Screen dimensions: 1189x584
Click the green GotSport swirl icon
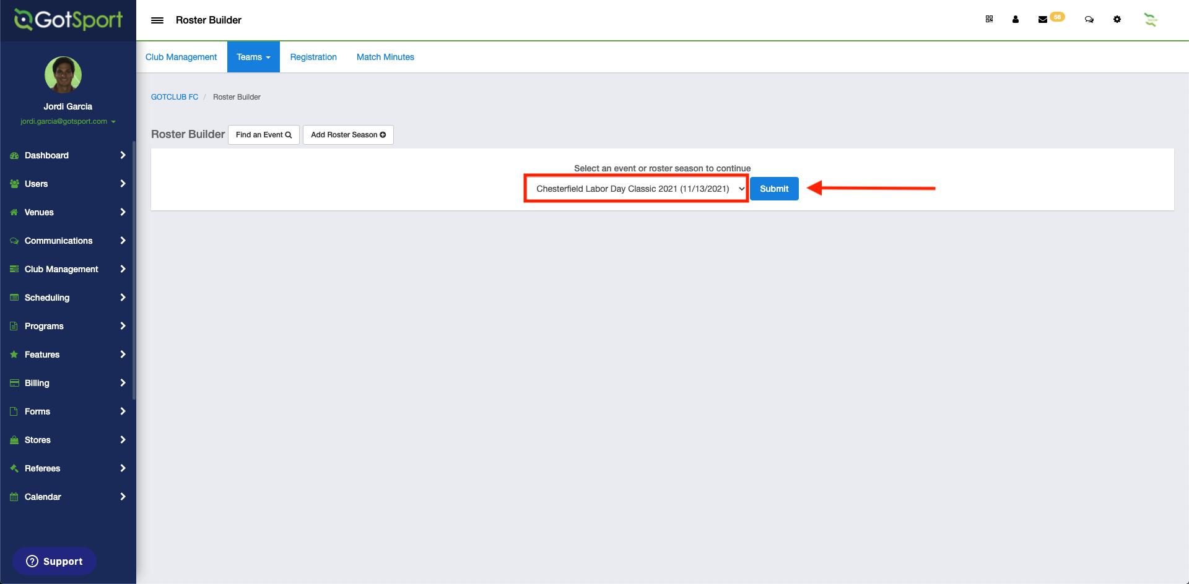point(1151,20)
